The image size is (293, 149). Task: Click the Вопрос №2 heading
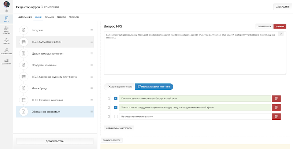click(x=113, y=26)
